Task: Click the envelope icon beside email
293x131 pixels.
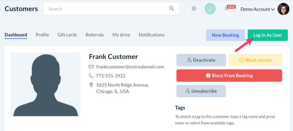Action: (91, 67)
